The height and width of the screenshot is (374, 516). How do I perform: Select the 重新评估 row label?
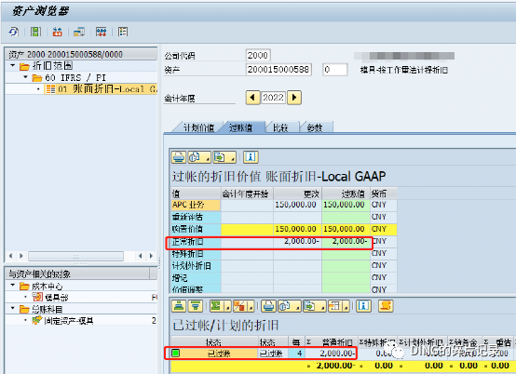coord(196,217)
